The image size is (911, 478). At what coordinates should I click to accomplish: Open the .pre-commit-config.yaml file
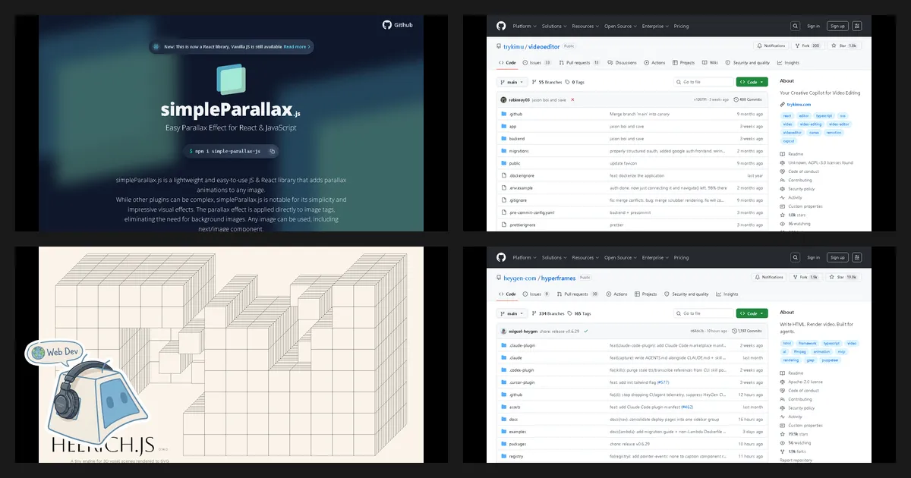point(532,212)
